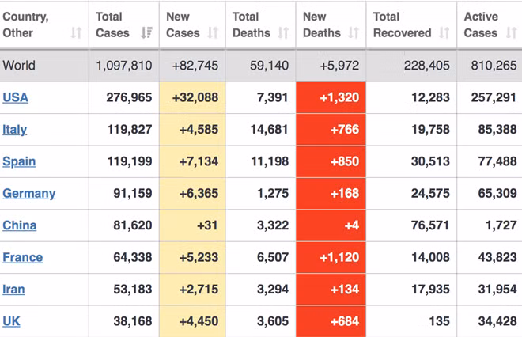Select Iran total cases 53,183
Image resolution: width=522 pixels, height=337 pixels.
(133, 290)
